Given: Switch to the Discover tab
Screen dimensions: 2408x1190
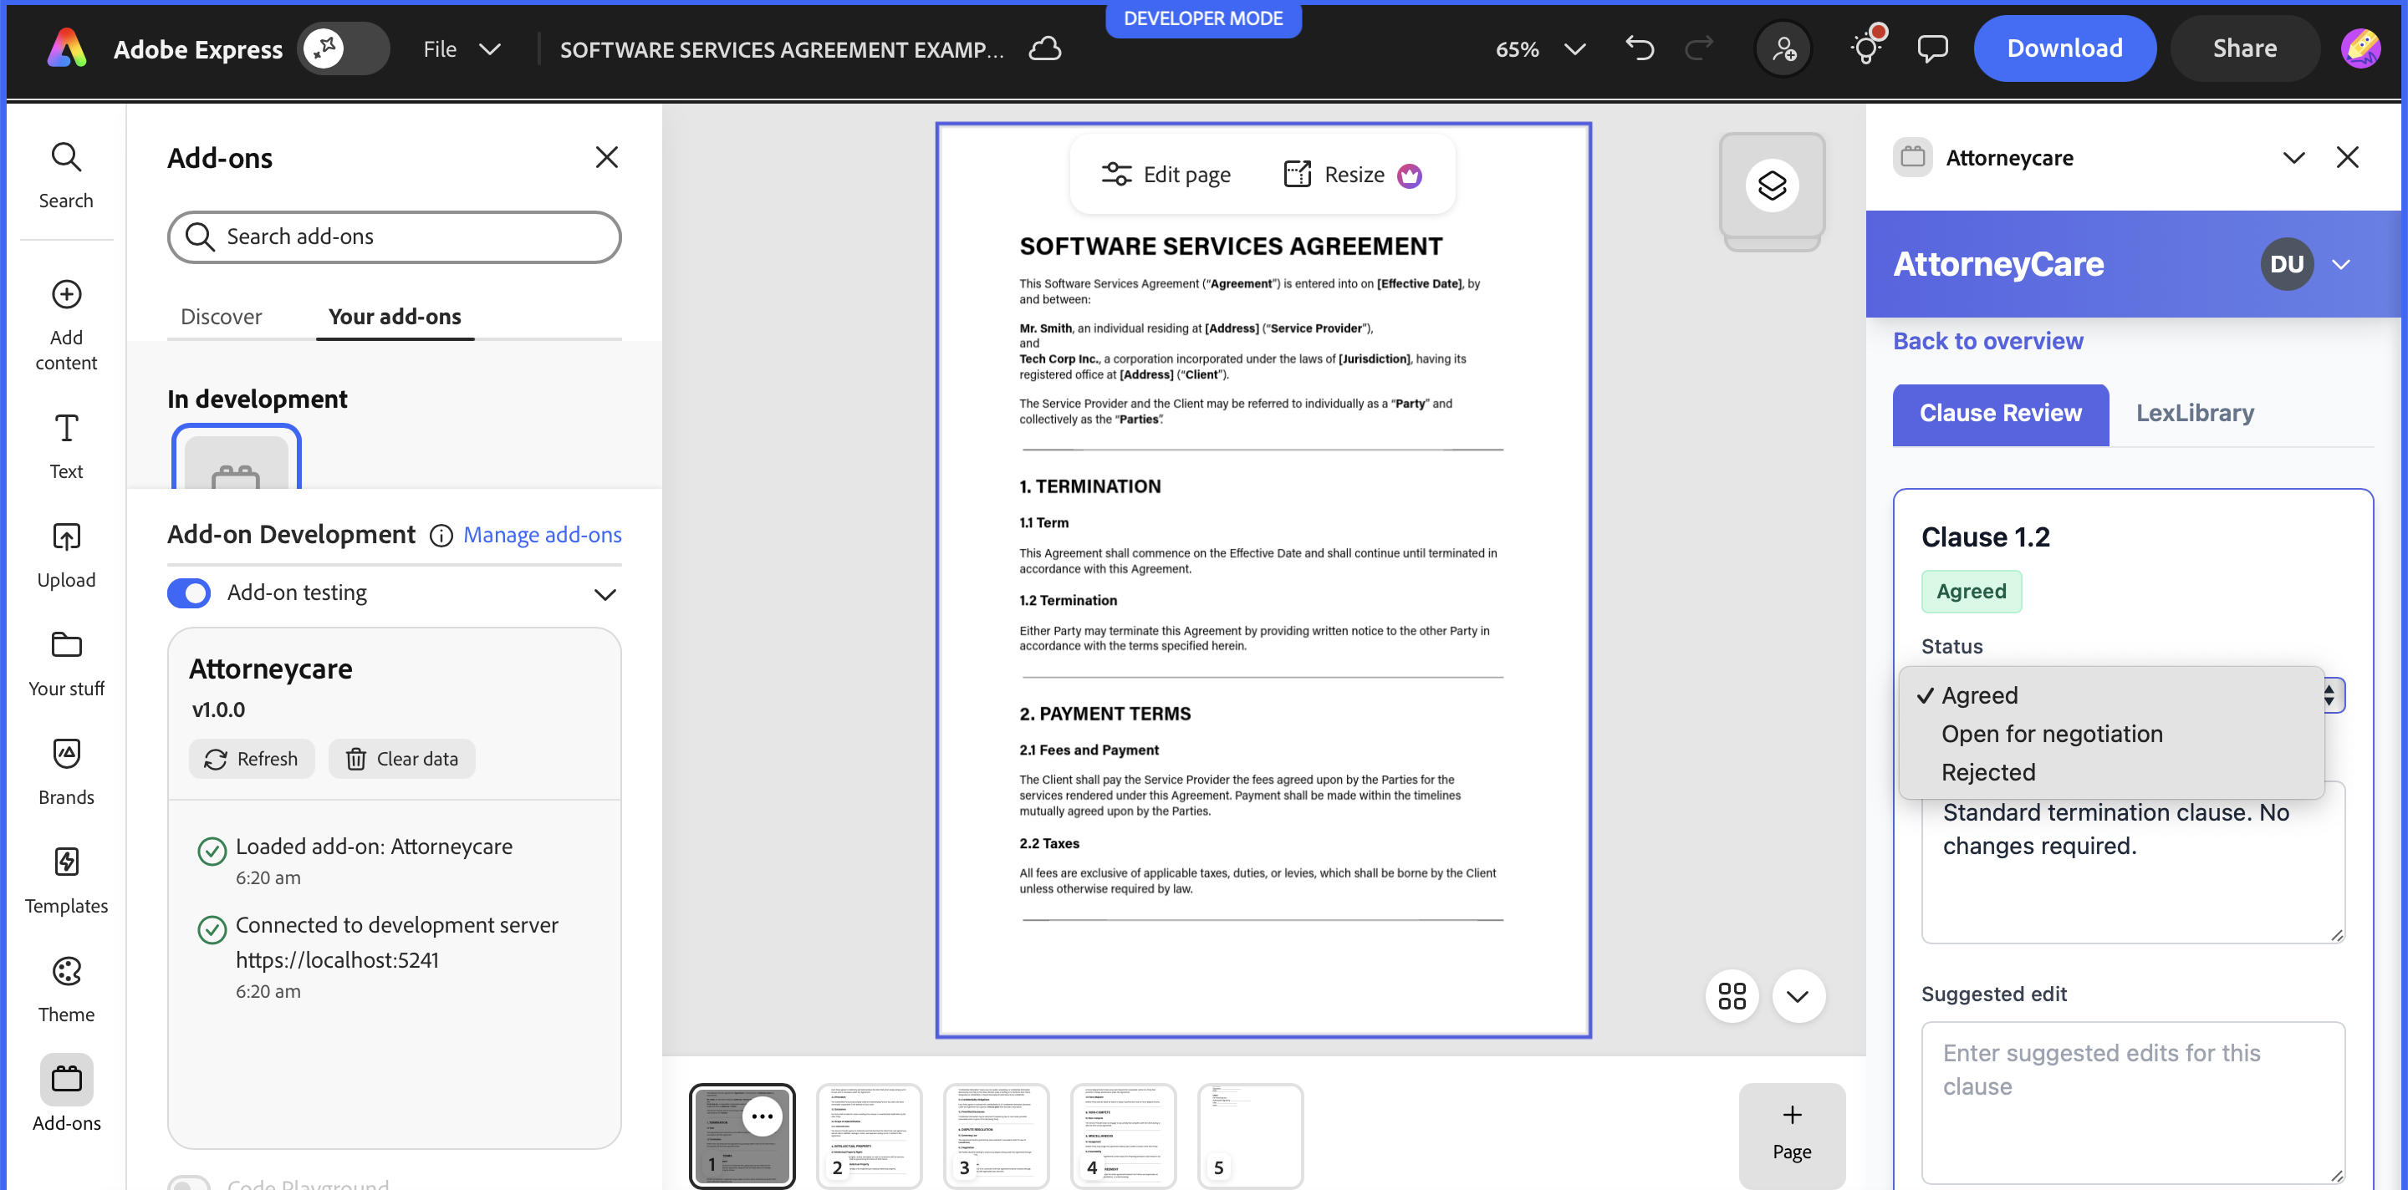Looking at the screenshot, I should point(221,317).
